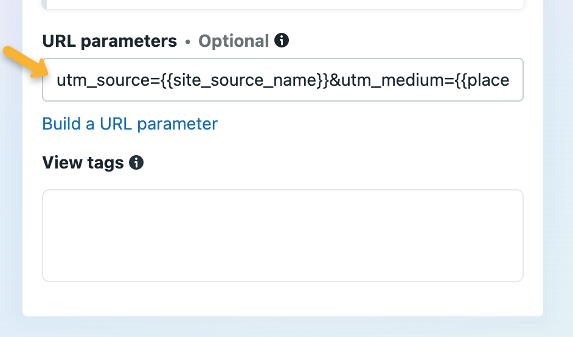Click the {{site_source_name}} value in the field

245,80
